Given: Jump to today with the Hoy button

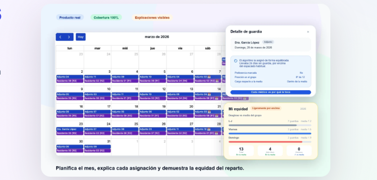Looking at the screenshot, I should tap(80, 37).
